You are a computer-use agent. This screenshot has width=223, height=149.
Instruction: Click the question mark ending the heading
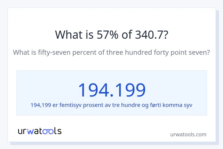[165, 35]
